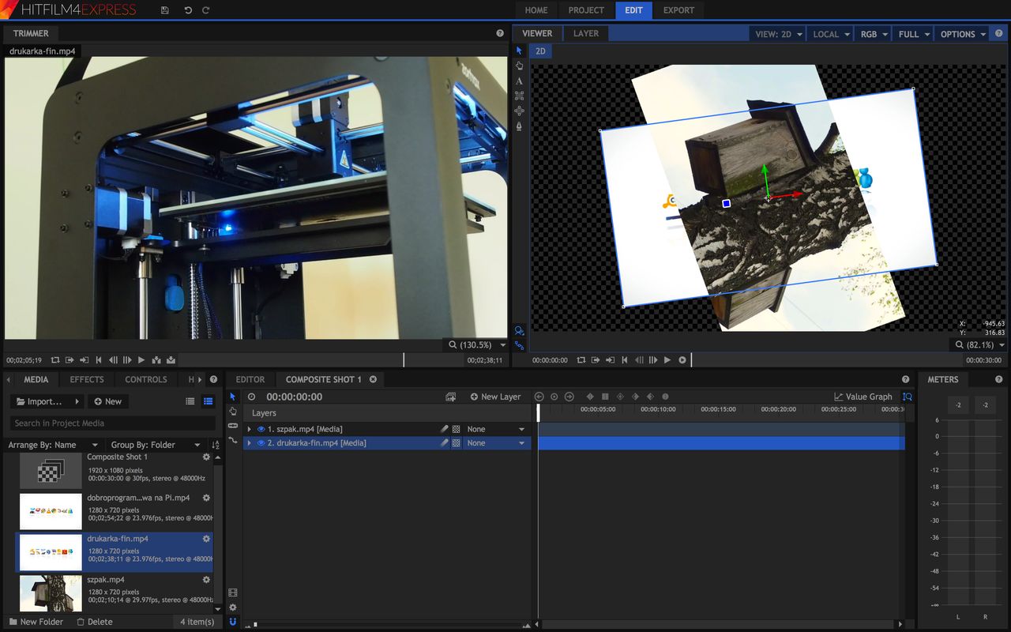Open the View: 2D dropdown

(x=779, y=34)
